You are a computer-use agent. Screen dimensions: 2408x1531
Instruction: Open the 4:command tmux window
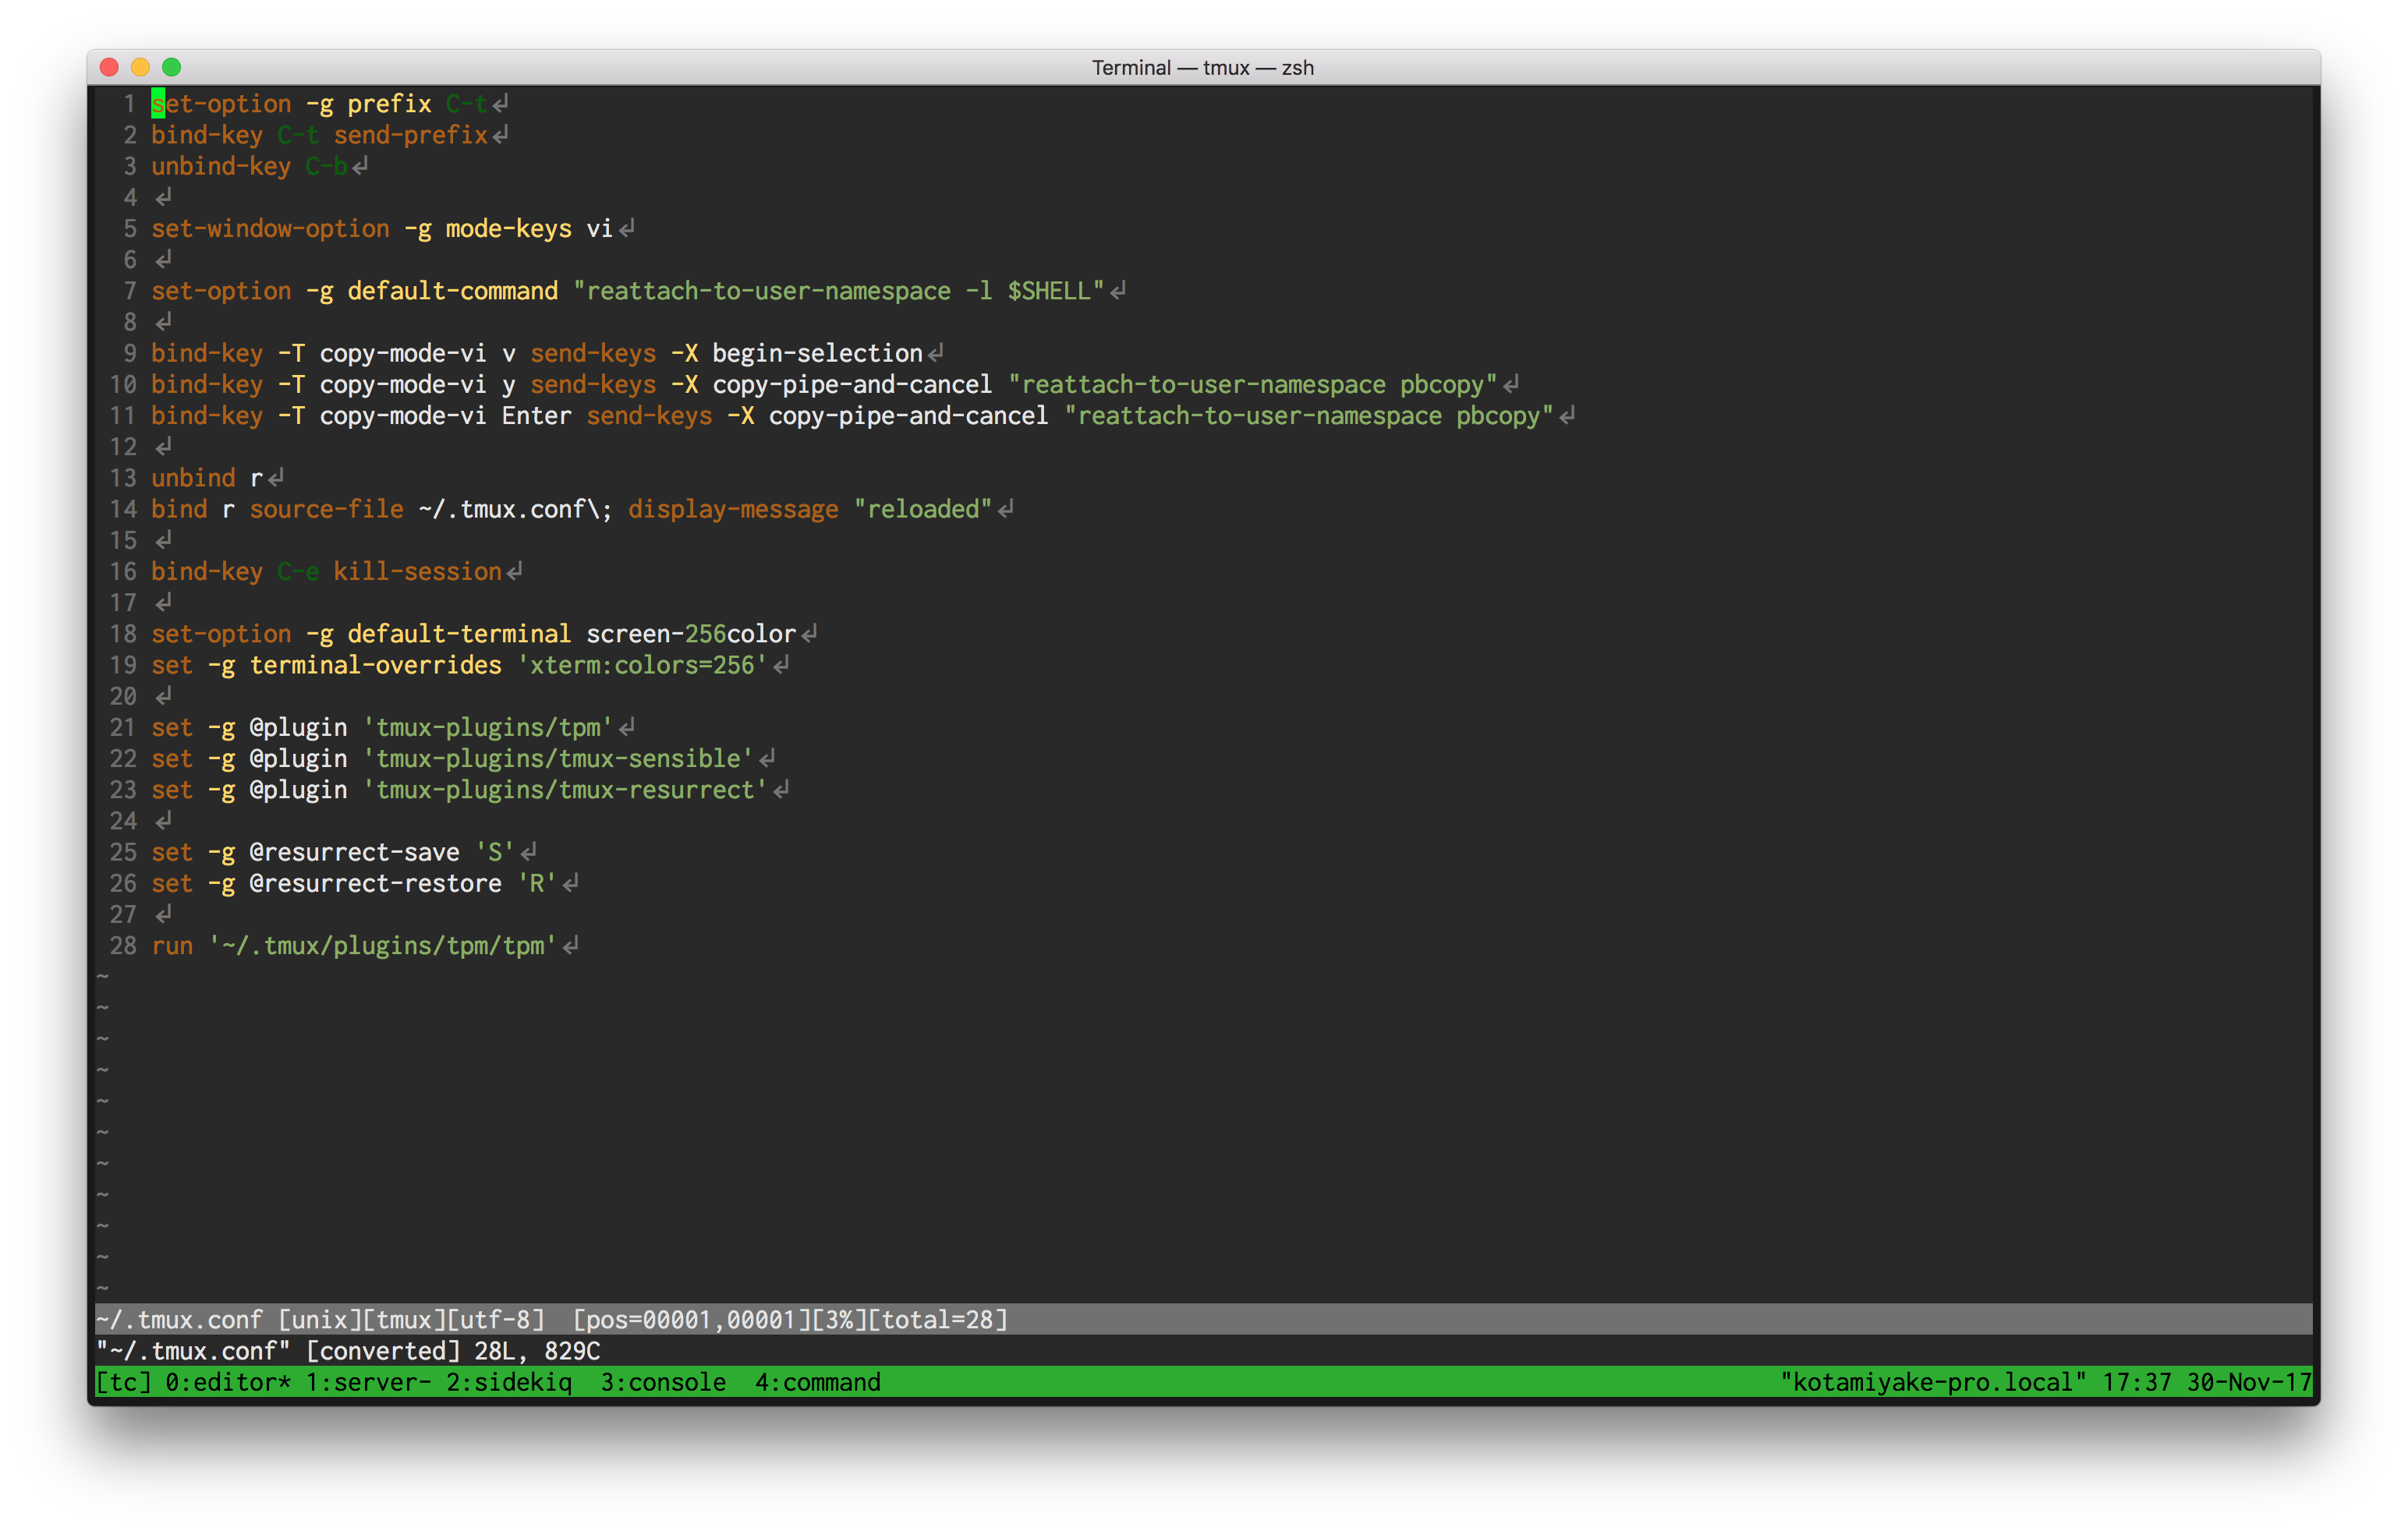[817, 1382]
